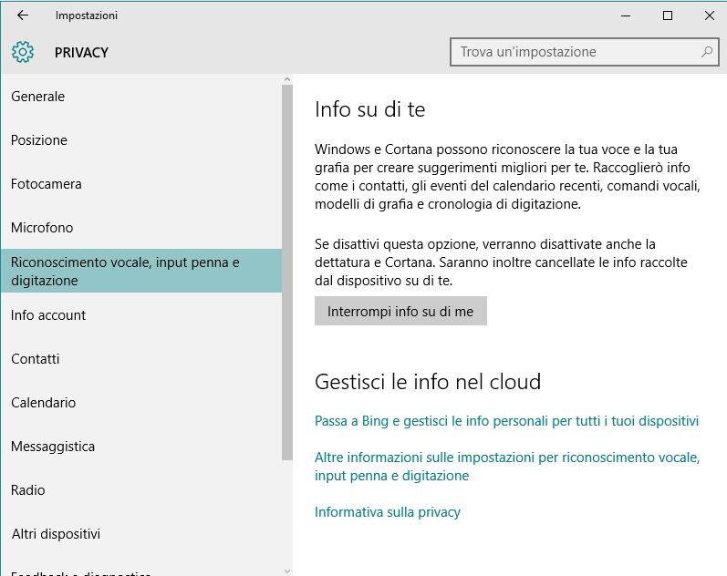Select Posizione in the sidebar
The width and height of the screenshot is (727, 576).
39,140
